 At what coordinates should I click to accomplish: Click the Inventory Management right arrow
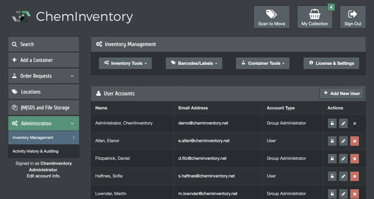point(74,138)
